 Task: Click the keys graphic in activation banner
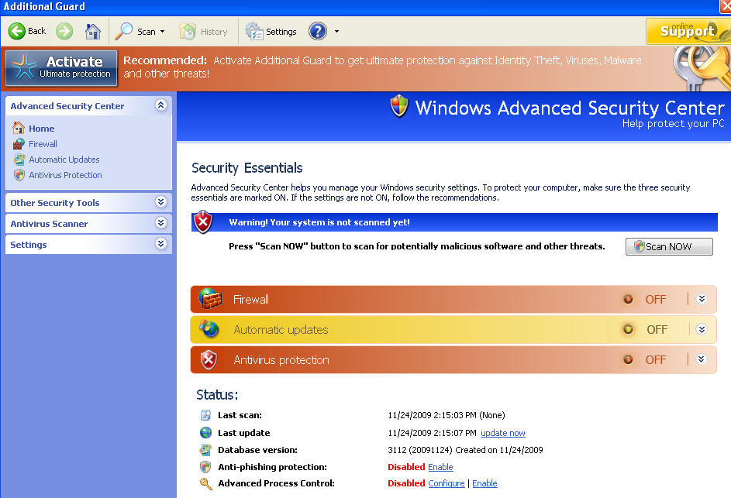702,68
